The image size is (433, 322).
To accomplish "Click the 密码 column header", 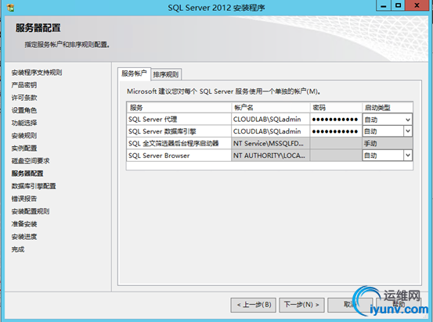I will [336, 108].
